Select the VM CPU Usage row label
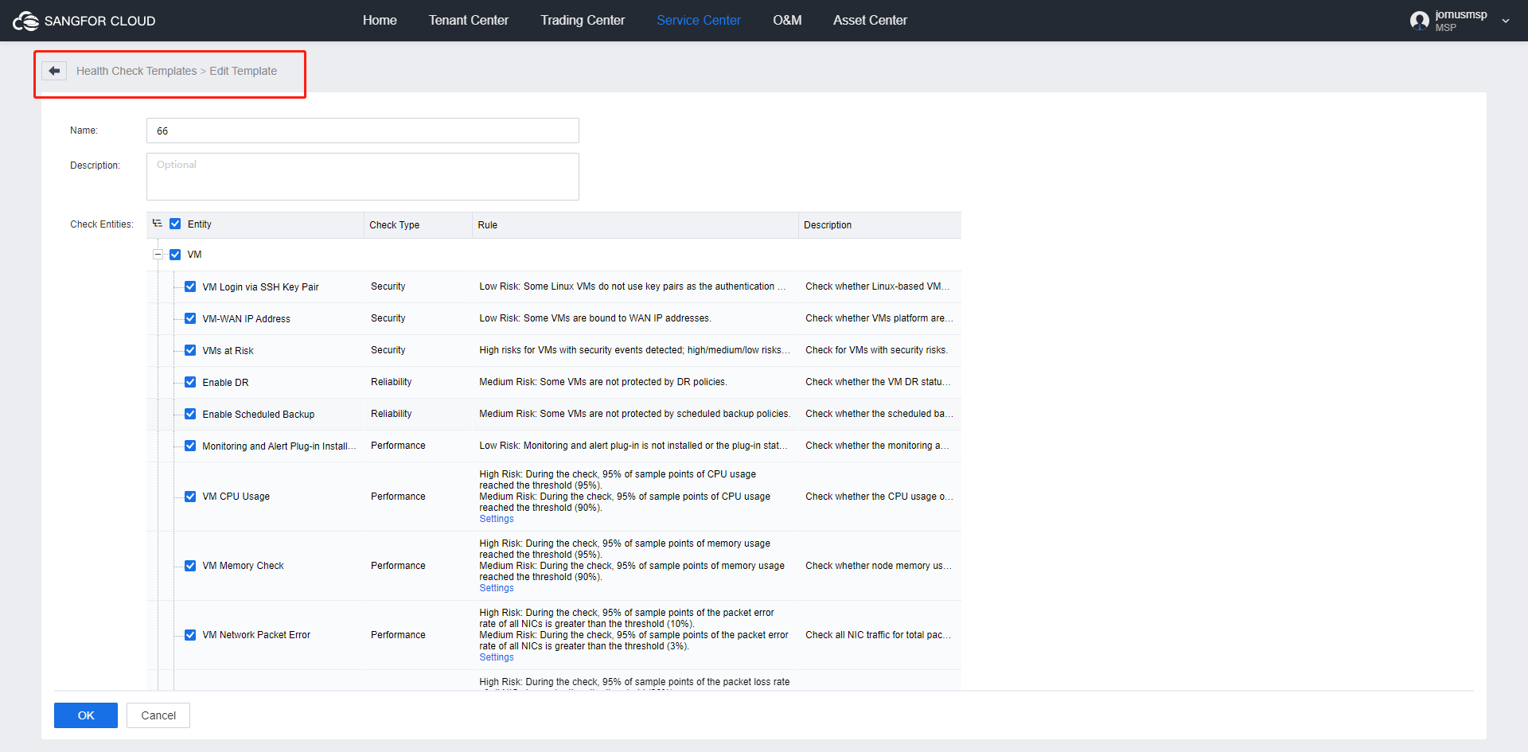This screenshot has width=1528, height=752. click(236, 497)
